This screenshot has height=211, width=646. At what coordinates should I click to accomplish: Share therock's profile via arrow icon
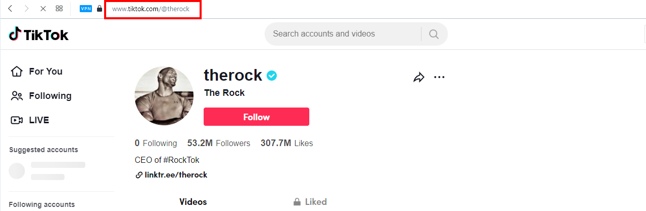pyautogui.click(x=418, y=78)
